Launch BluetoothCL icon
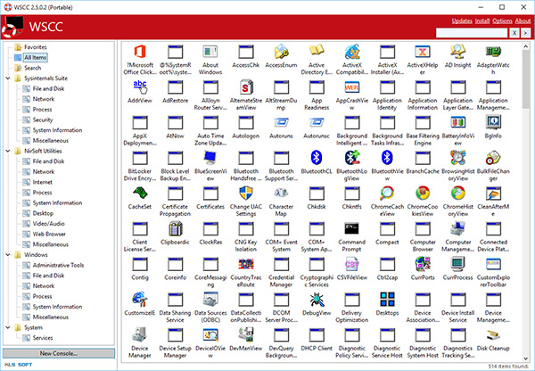The width and height of the screenshot is (535, 371). pyautogui.click(x=317, y=158)
